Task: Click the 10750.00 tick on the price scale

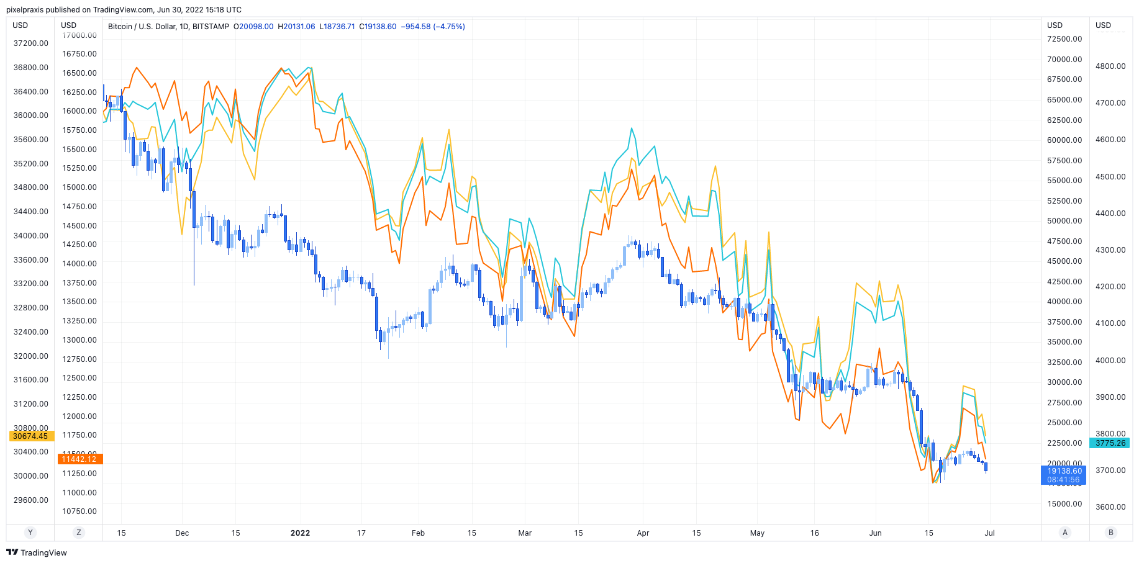Action: click(79, 511)
